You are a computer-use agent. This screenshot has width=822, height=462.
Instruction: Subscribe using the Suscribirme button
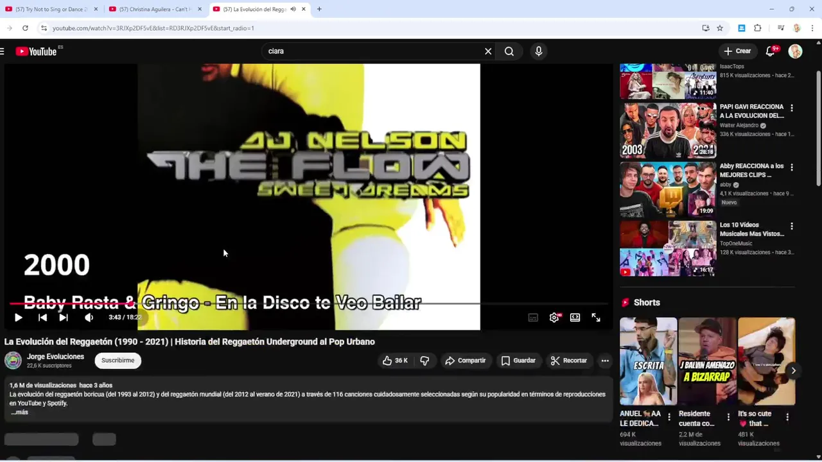[x=118, y=361]
